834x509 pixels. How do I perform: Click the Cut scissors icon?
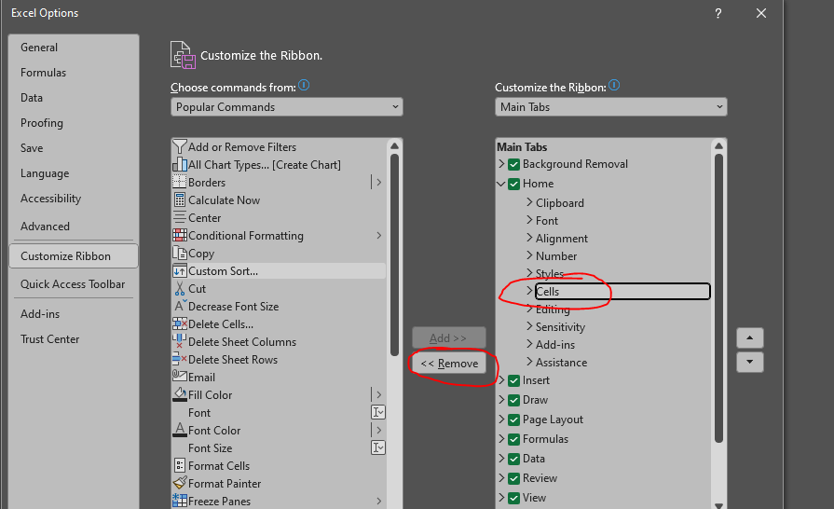click(180, 289)
